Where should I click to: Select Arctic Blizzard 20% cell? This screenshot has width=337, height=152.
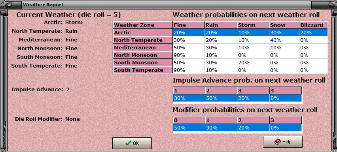[x=313, y=33]
